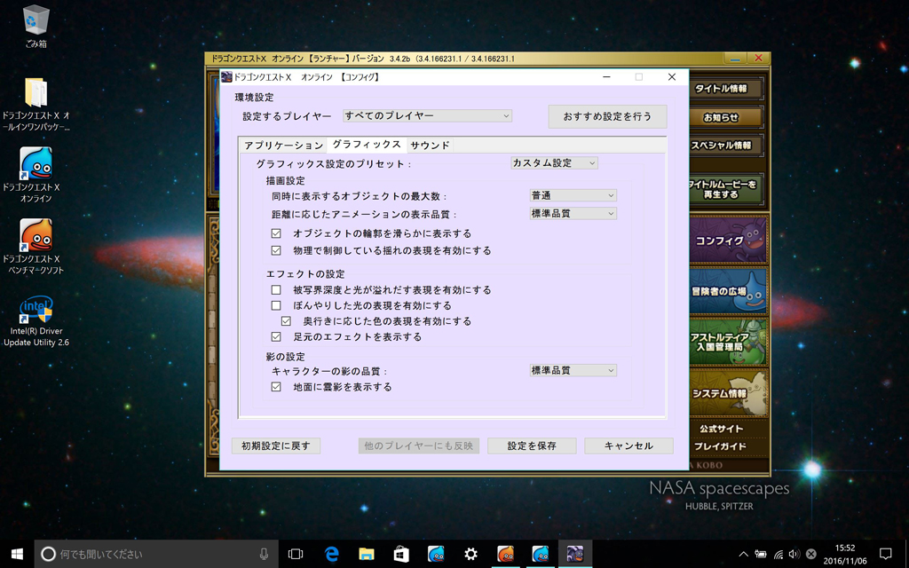The width and height of the screenshot is (909, 568).
Task: Open the 設定するプレイヤー dropdown
Action: pos(427,116)
